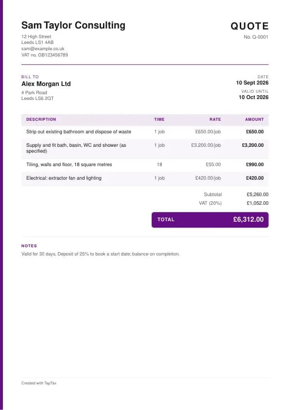Screen dimensions: 290x410
Task: Click the Electrical extractor fan line item
Action: (145, 178)
